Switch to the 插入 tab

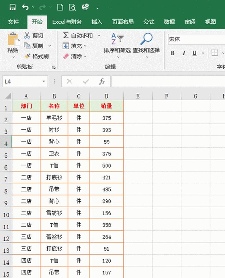[97, 22]
